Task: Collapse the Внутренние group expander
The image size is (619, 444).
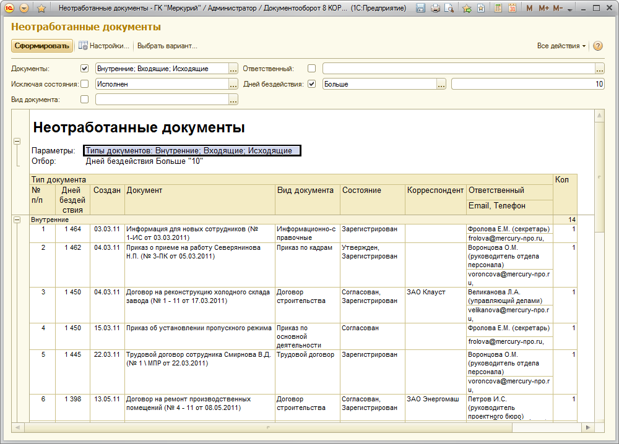Action: point(17,220)
